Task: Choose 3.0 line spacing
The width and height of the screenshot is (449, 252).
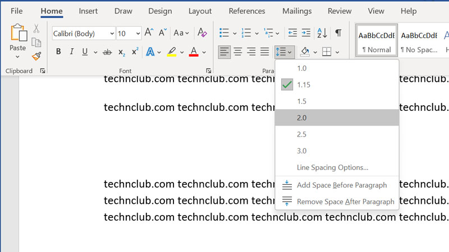Action: (337, 151)
